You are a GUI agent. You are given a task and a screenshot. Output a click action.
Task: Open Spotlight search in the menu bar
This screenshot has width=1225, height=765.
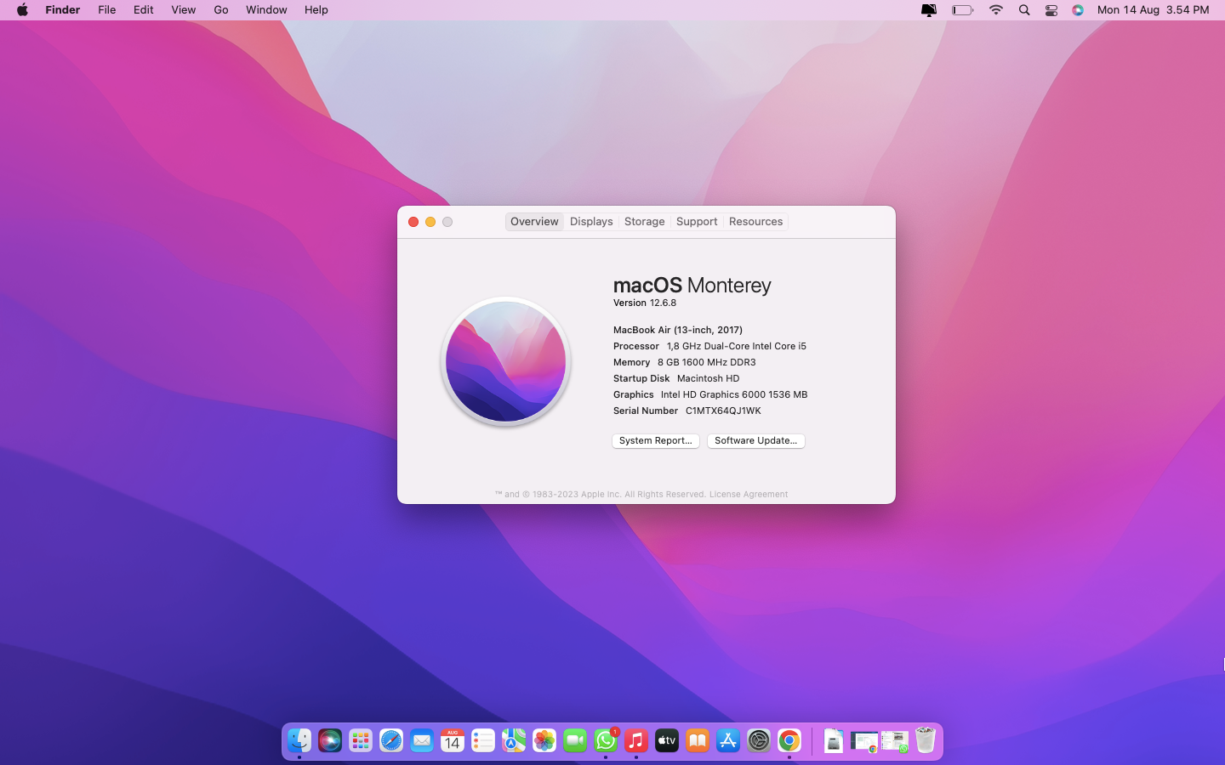click(1024, 10)
